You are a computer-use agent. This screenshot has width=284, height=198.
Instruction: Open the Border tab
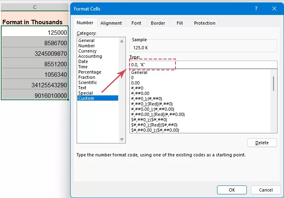(x=158, y=23)
